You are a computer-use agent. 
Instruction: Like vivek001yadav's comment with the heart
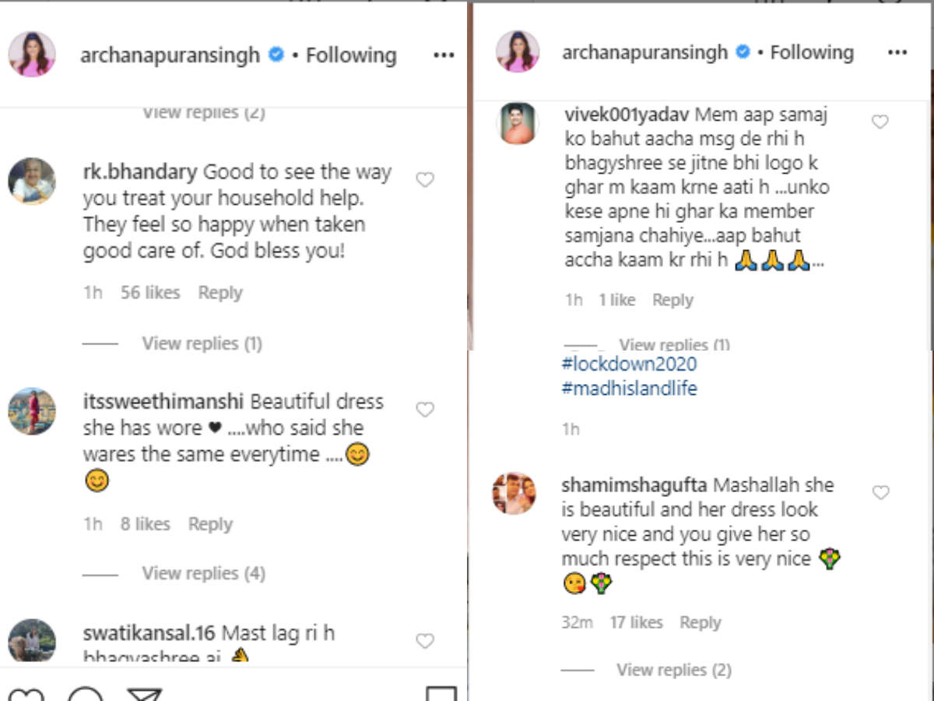click(880, 122)
